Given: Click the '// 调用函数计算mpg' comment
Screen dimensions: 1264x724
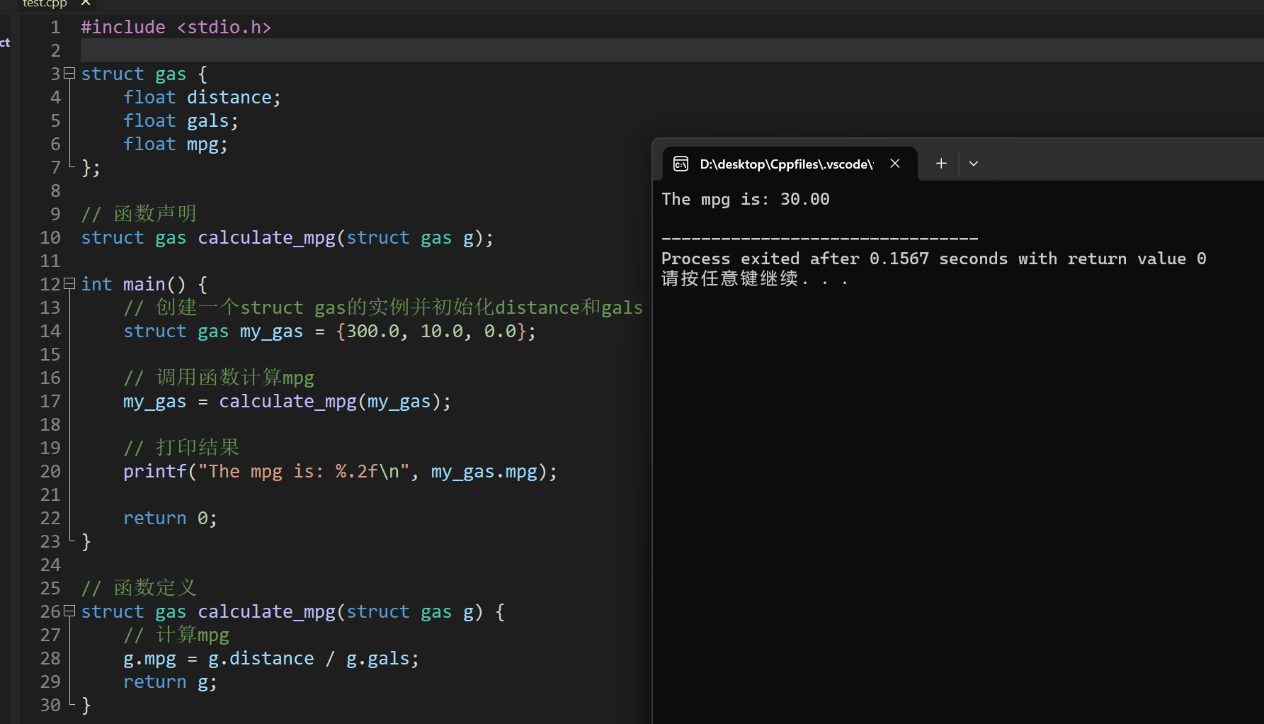Looking at the screenshot, I should click(x=219, y=378).
